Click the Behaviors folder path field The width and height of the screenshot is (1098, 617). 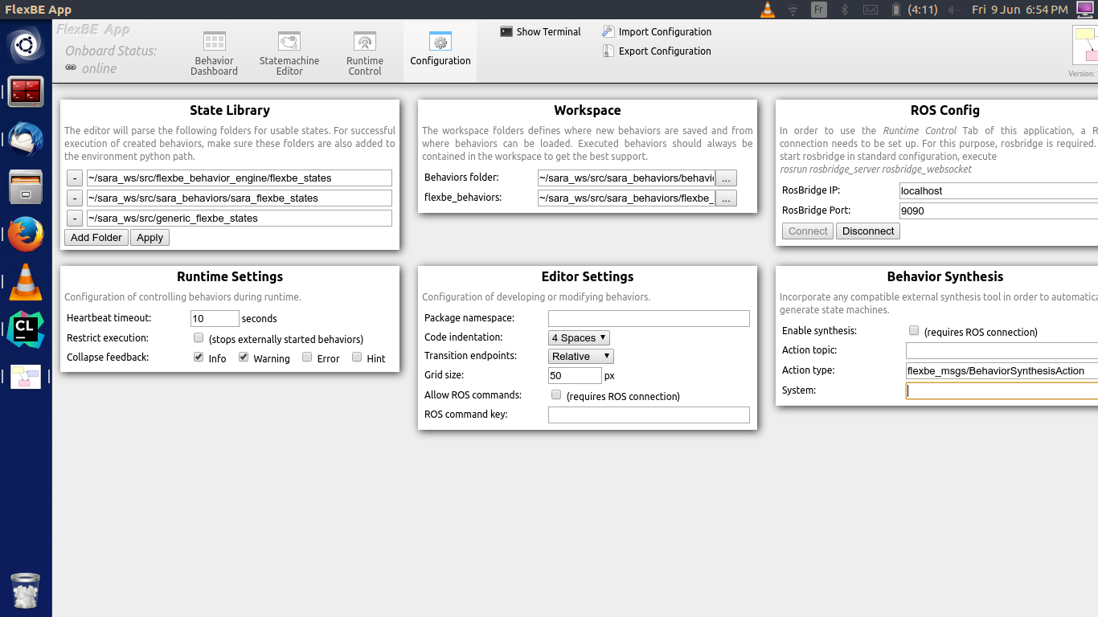626,178
